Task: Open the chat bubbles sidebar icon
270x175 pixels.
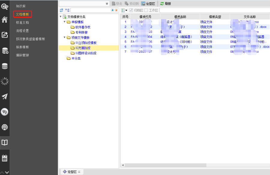Action: pos(5,112)
